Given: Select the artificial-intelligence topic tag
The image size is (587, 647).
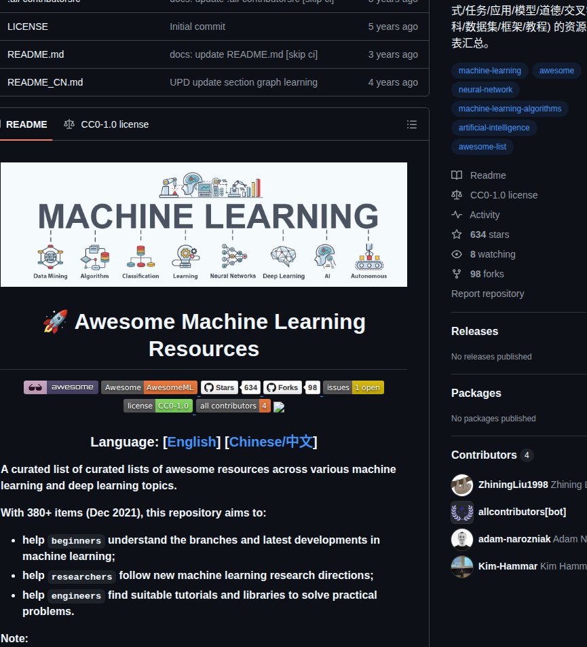Looking at the screenshot, I should coord(494,128).
